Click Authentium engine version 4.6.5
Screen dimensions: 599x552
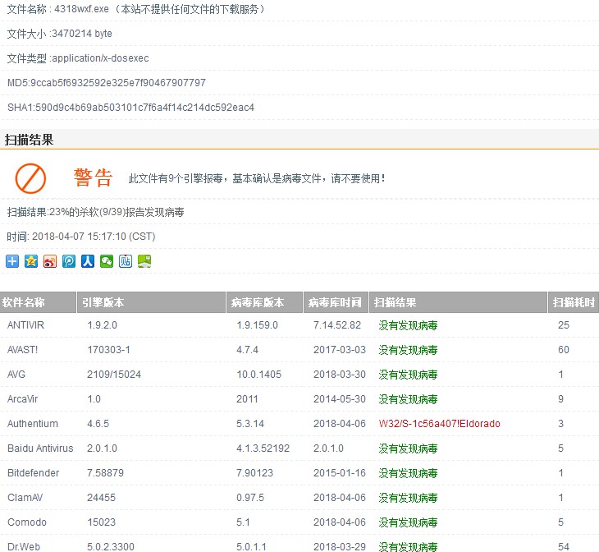tap(98, 424)
